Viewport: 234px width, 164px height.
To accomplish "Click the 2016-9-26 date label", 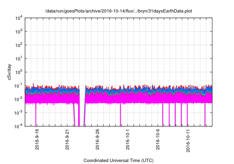I will point(97,139).
